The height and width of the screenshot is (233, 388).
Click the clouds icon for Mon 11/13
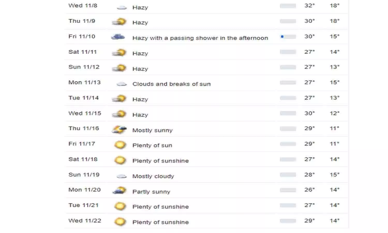(121, 83)
